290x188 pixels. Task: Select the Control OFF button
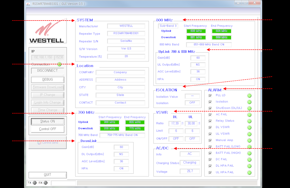click(48, 129)
